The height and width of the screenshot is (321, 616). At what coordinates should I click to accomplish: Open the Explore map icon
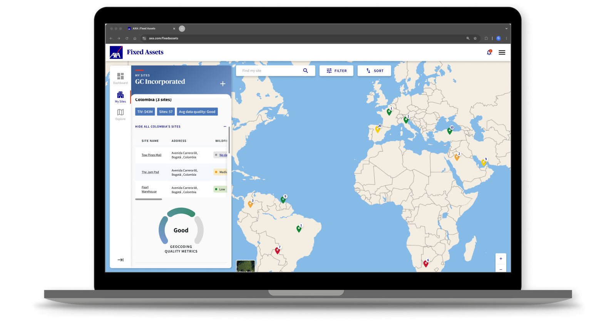click(x=121, y=113)
